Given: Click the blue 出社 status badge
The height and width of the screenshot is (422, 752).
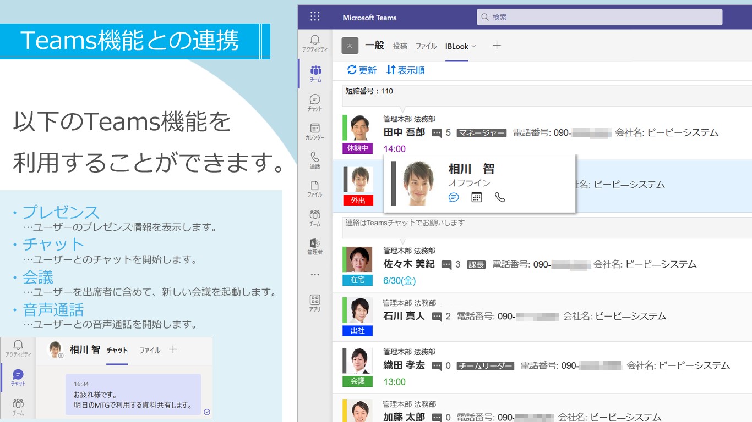Looking at the screenshot, I should tap(357, 331).
